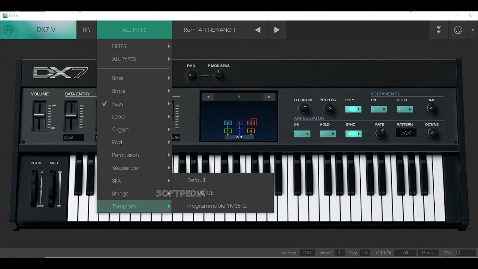Screen dimensions: 478x269
Task: Toggle arpeggiator HOLD switch
Action: click(x=328, y=134)
